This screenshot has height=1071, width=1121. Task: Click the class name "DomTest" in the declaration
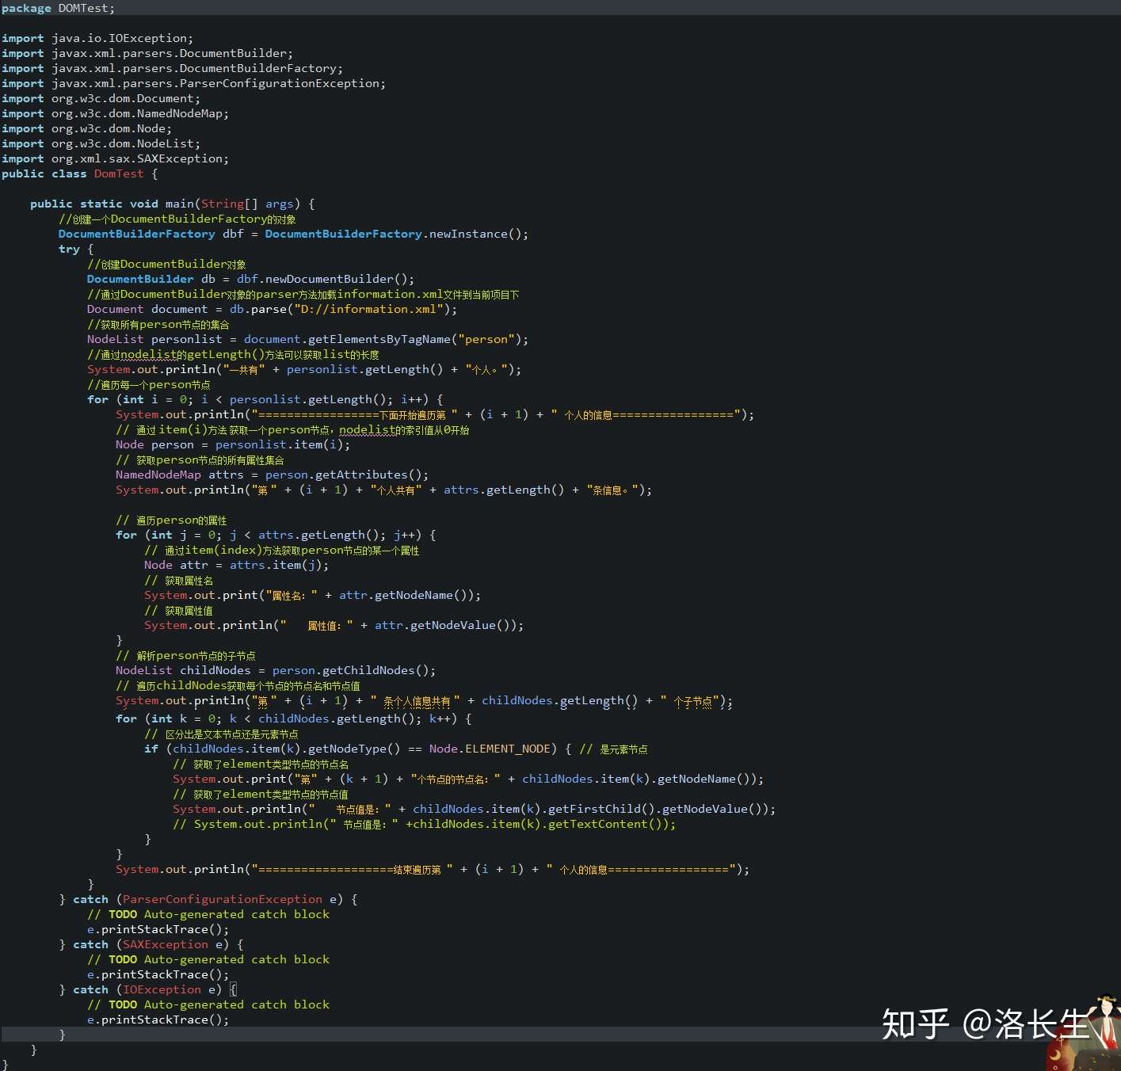[x=119, y=173]
